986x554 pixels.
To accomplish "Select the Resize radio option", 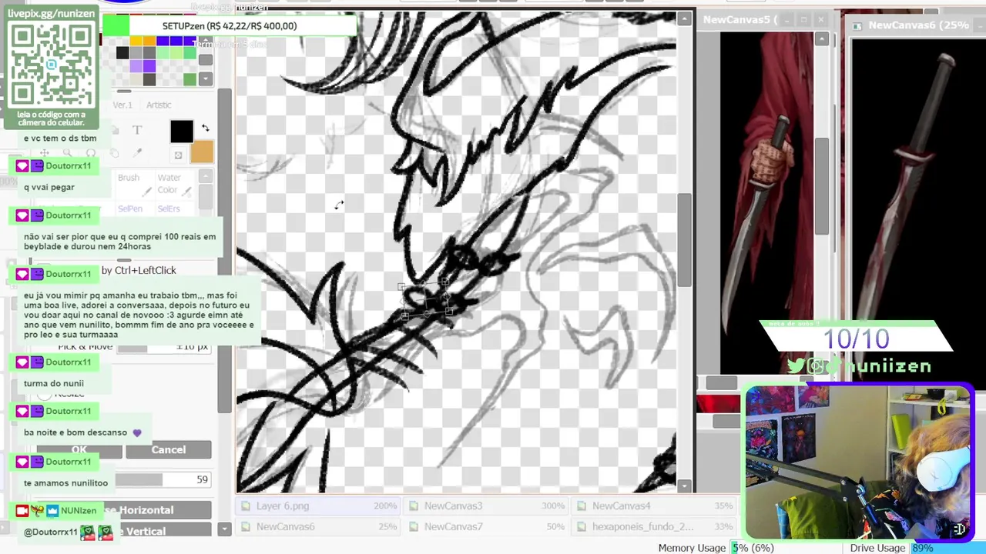I will pos(45,394).
